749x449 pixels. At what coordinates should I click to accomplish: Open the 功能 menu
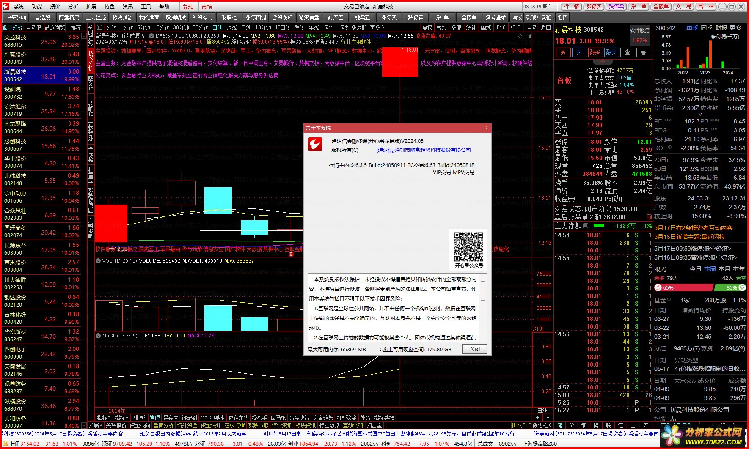click(x=37, y=7)
